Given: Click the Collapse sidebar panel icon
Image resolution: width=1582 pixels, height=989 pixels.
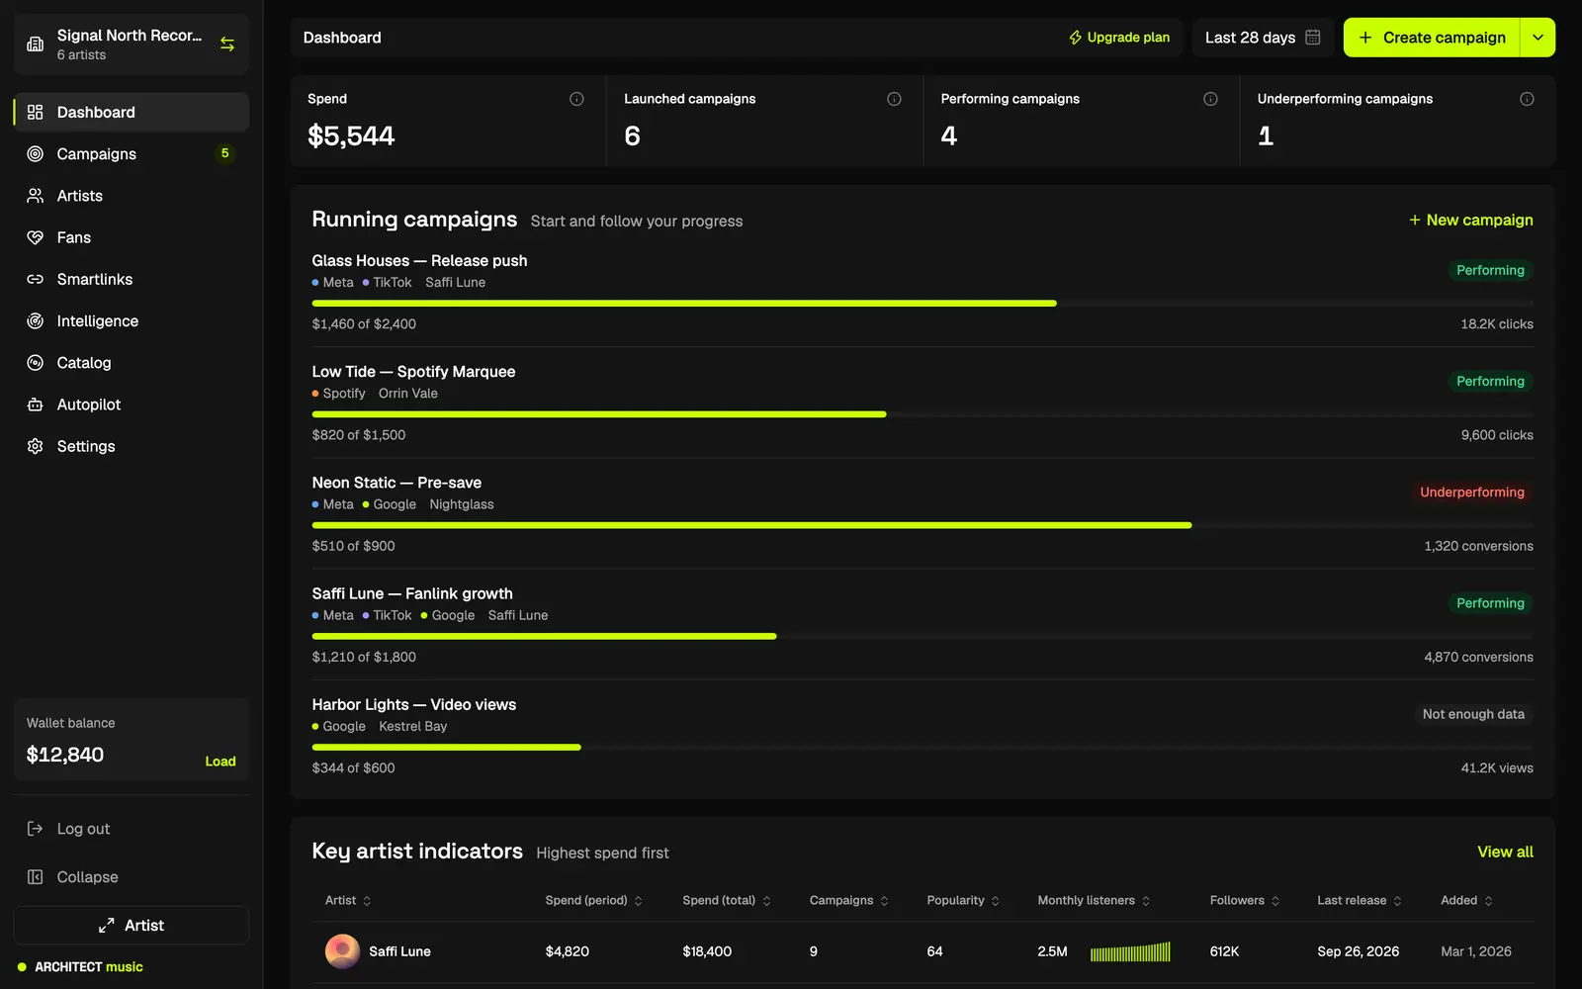Looking at the screenshot, I should 36,877.
